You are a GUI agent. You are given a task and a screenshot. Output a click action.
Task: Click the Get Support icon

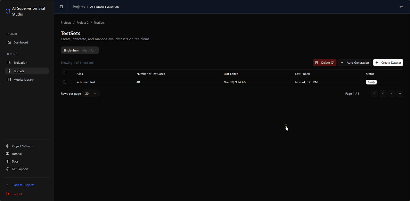pyautogui.click(x=7, y=169)
